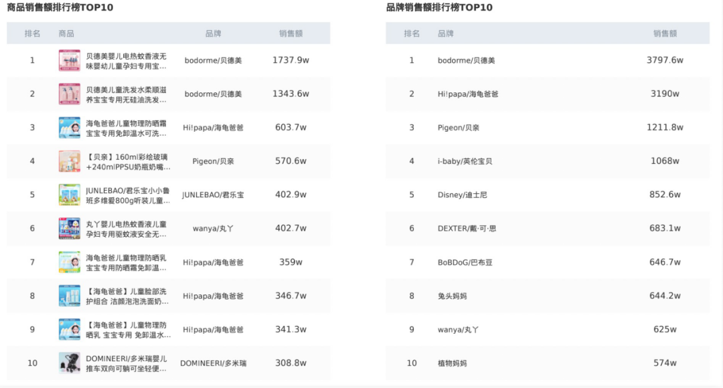Click the DOMINEERI baby stroller thumbnail

click(69, 363)
